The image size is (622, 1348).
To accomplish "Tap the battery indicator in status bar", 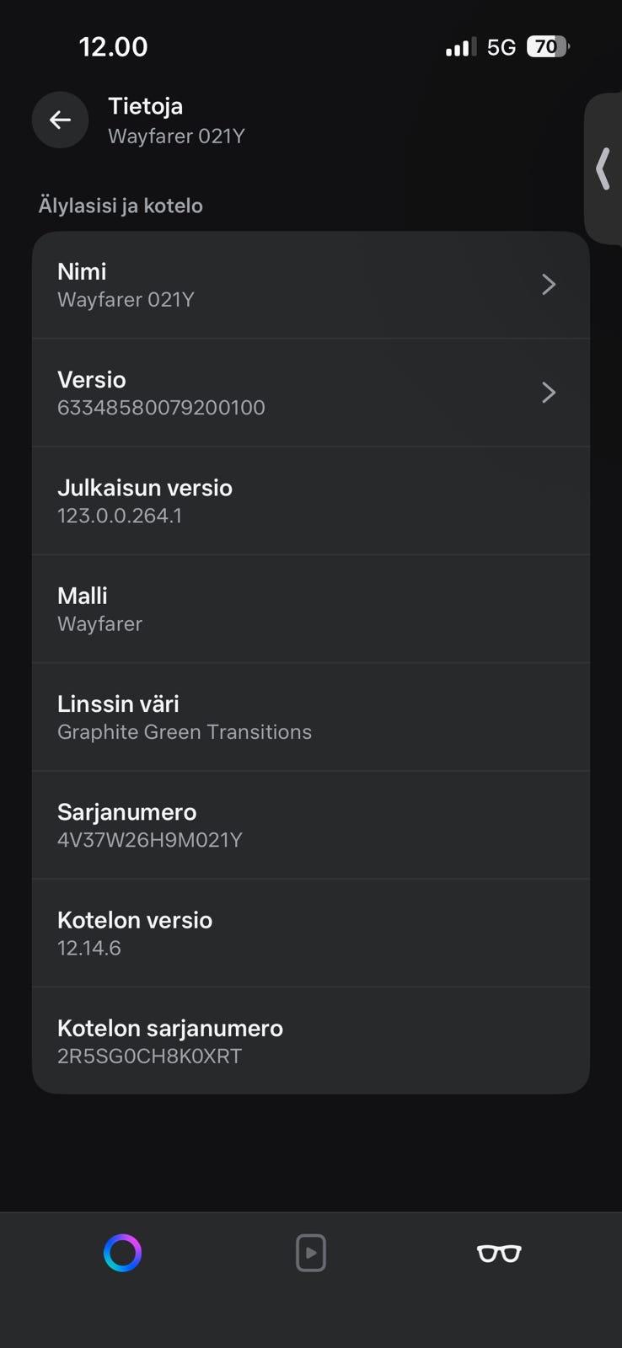I will pyautogui.click(x=547, y=47).
